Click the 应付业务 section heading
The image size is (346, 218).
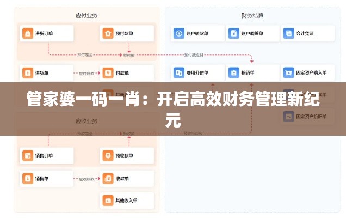86,15
